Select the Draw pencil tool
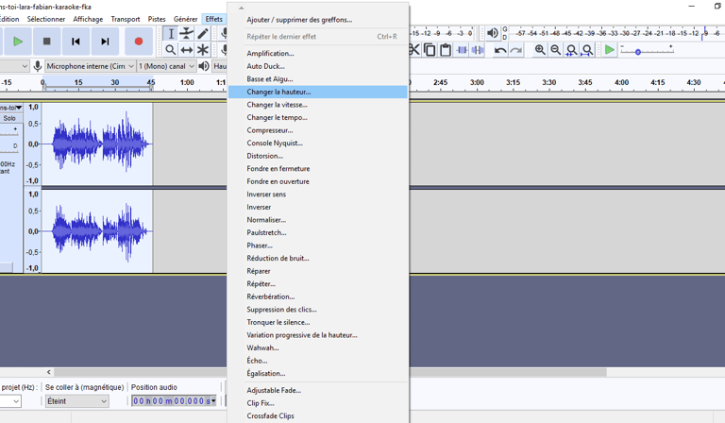Viewport: 725px width, 423px height. 203,34
